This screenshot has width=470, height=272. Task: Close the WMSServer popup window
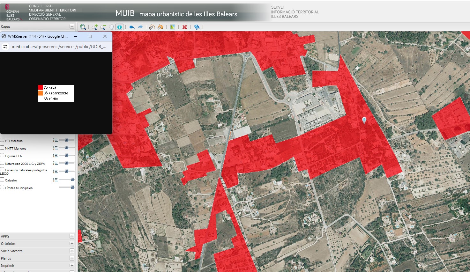click(105, 36)
